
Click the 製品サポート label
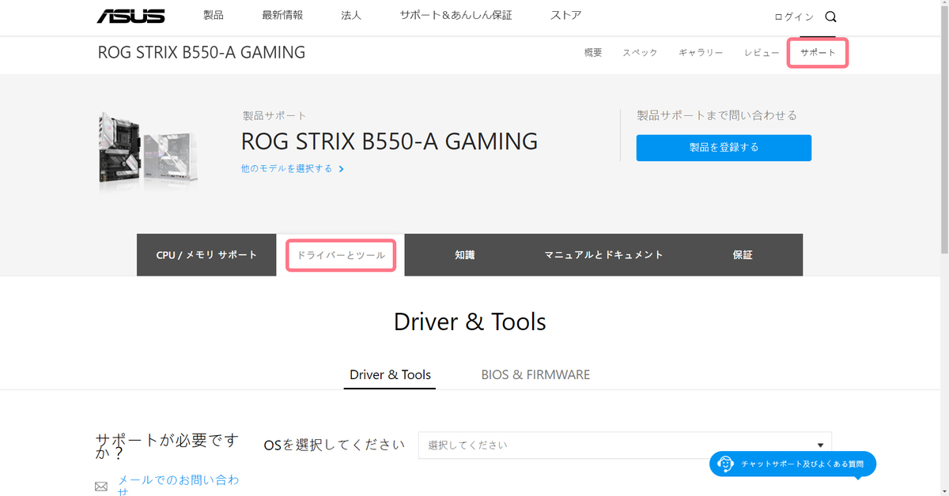coord(274,116)
